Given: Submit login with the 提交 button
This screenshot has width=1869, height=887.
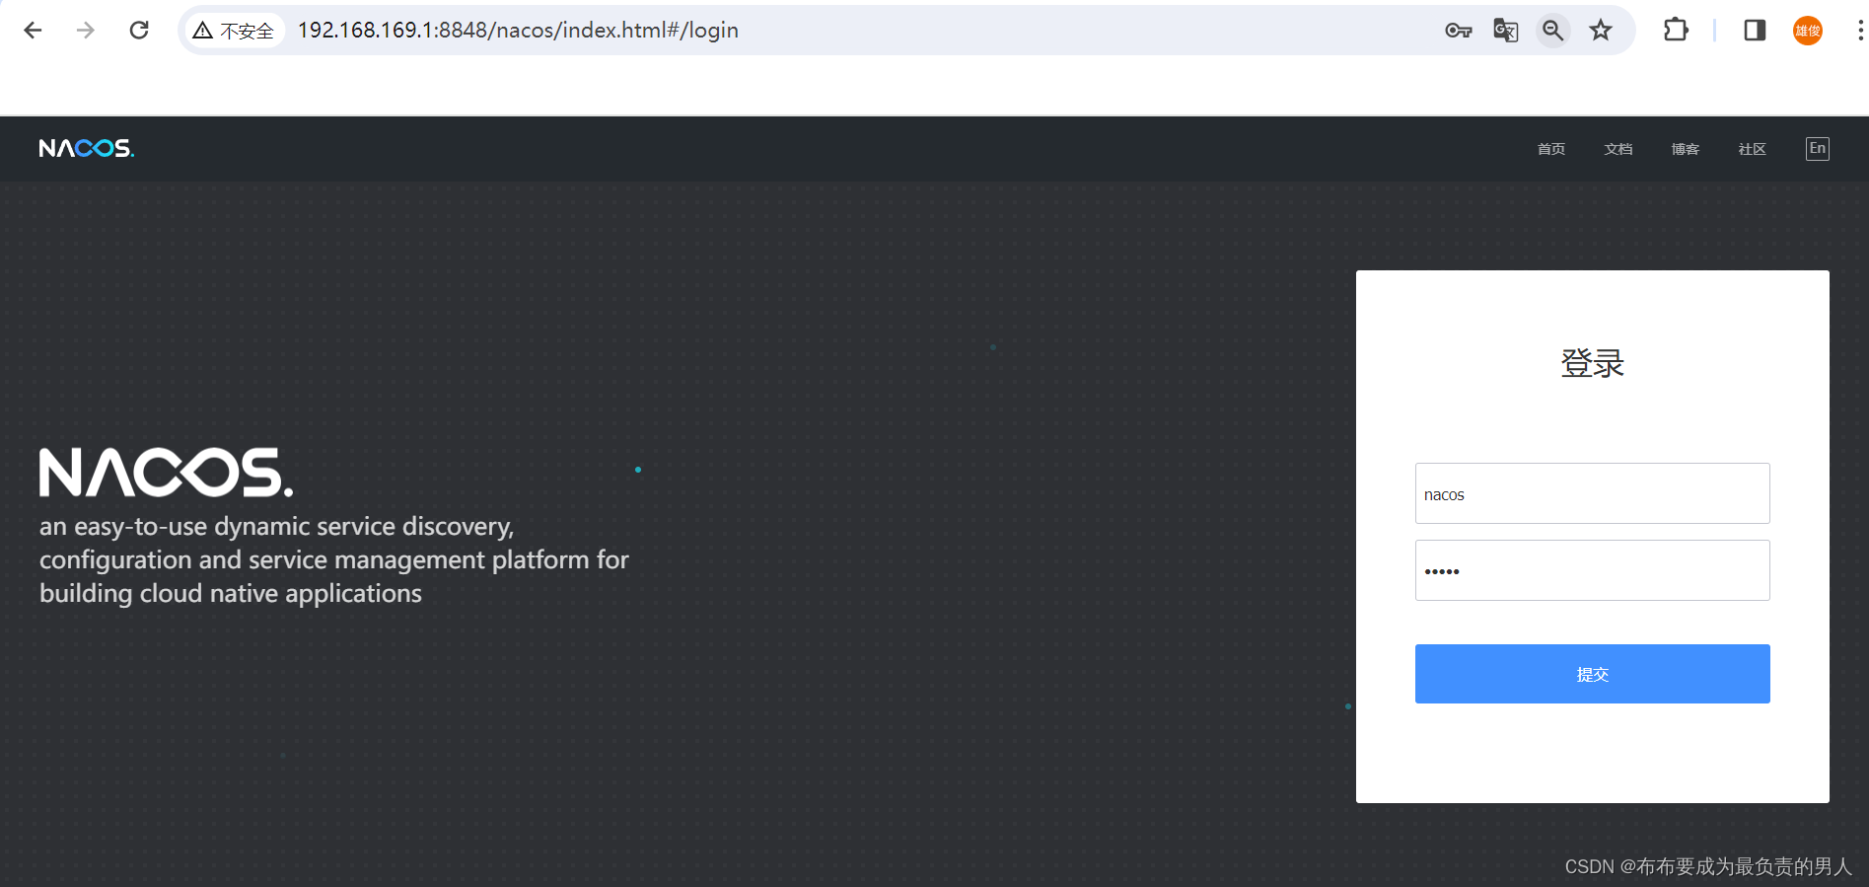Looking at the screenshot, I should [x=1592, y=674].
